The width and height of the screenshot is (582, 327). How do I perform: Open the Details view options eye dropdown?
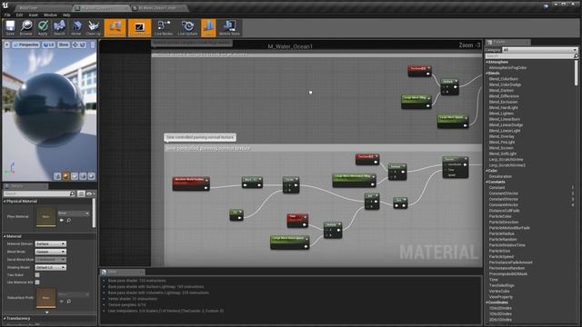click(90, 193)
